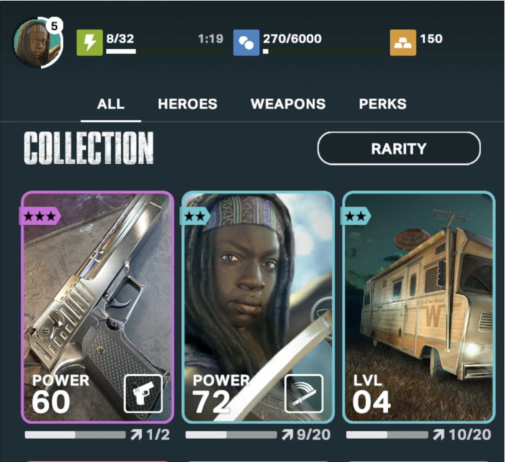The width and height of the screenshot is (505, 462).
Task: Open the Rarity sort selector
Action: pyautogui.click(x=399, y=148)
